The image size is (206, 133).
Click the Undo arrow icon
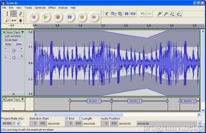(x=143, y=14)
